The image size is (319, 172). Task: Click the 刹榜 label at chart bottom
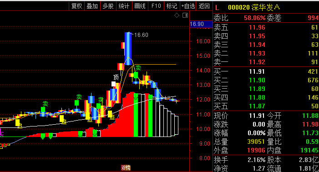(126, 168)
